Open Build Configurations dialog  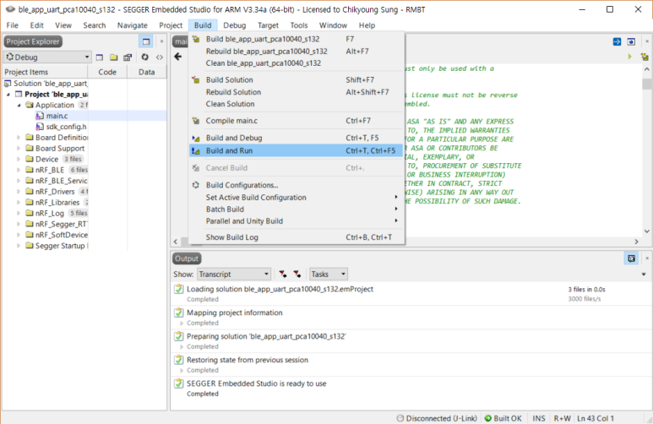click(297, 185)
